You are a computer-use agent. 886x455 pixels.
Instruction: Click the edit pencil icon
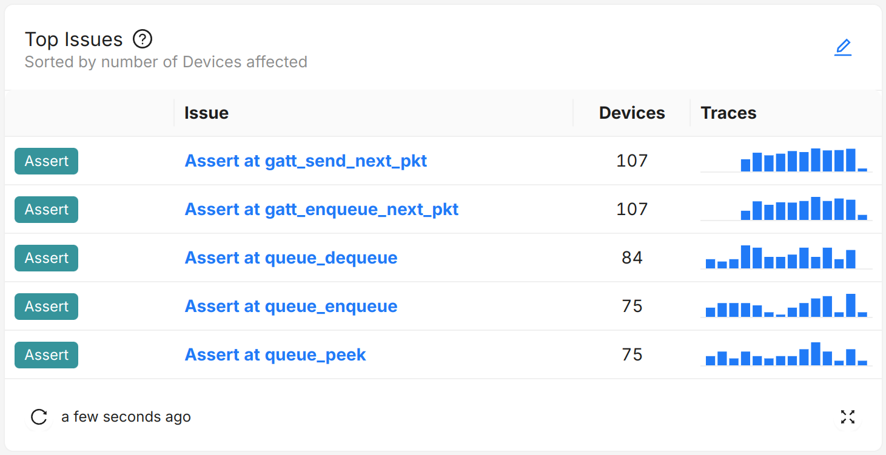pos(843,48)
